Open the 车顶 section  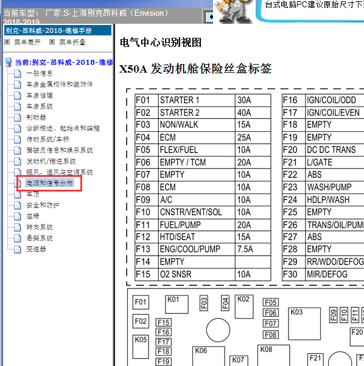(33, 194)
